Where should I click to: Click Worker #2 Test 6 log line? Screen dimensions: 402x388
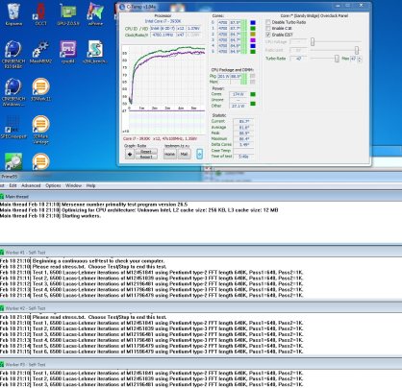pos(152,352)
